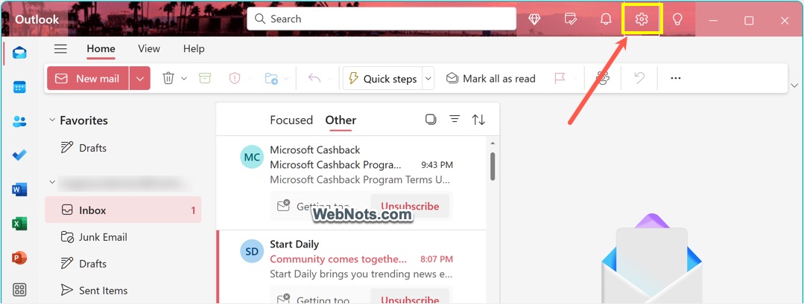Click the Report shield icon
Viewport: 804px width, 304px height.
pyautogui.click(x=234, y=78)
